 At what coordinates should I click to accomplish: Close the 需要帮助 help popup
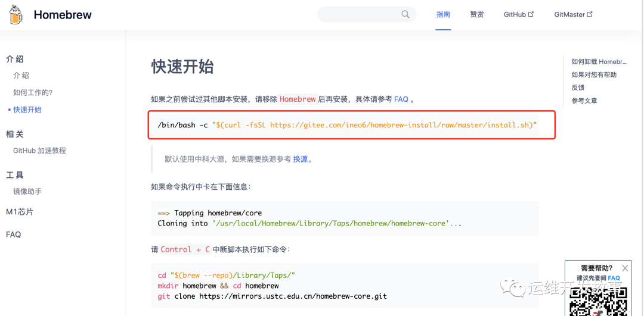click(x=625, y=268)
